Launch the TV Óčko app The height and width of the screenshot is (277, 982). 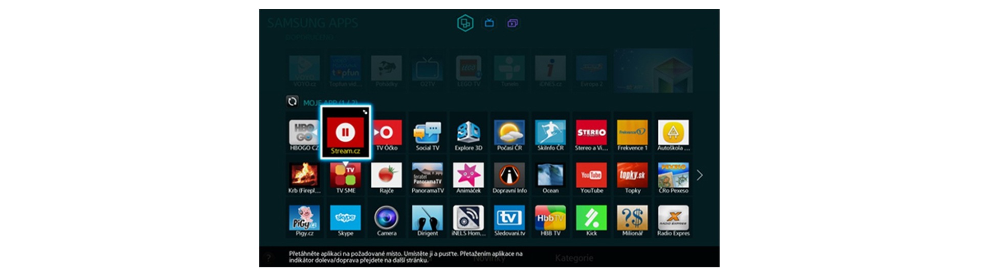coord(387,136)
